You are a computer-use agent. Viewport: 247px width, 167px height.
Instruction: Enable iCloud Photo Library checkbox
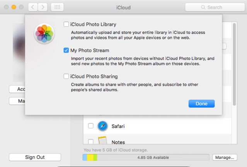pyautogui.click(x=66, y=24)
